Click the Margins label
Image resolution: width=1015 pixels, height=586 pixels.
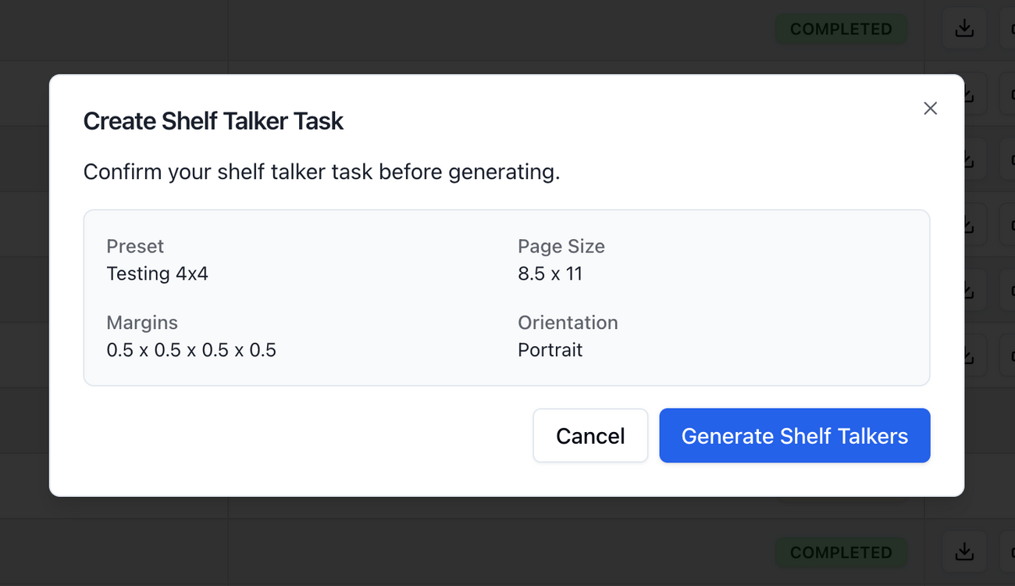(142, 323)
